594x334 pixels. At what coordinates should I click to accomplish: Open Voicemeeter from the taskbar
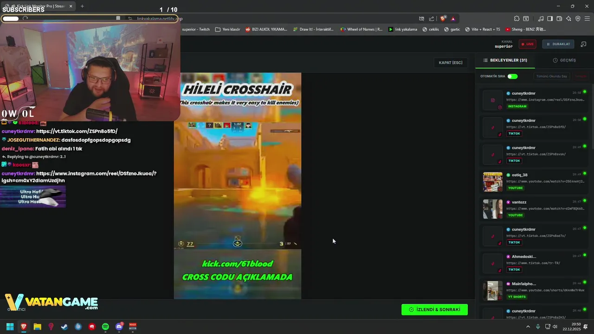[x=133, y=327]
